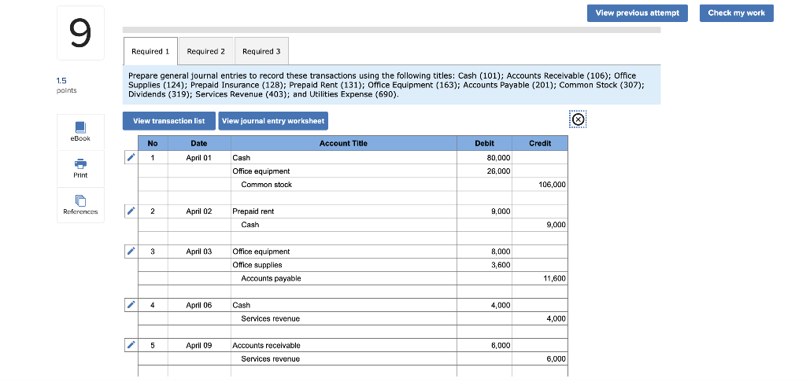Select the question number 9 box

(80, 33)
